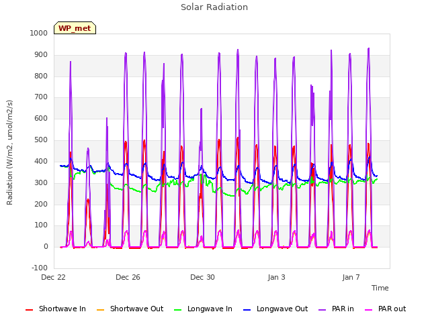This screenshot has height=322, width=430.
Task: Click the Time axis title
Action: [x=380, y=288]
